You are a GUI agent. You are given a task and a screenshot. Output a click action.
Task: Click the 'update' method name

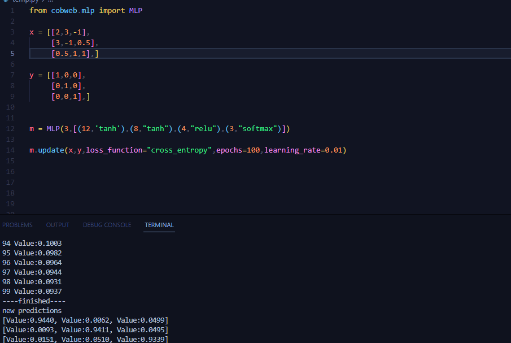pos(51,150)
